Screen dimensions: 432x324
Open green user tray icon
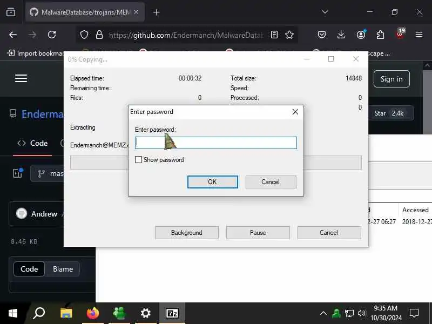336,313
